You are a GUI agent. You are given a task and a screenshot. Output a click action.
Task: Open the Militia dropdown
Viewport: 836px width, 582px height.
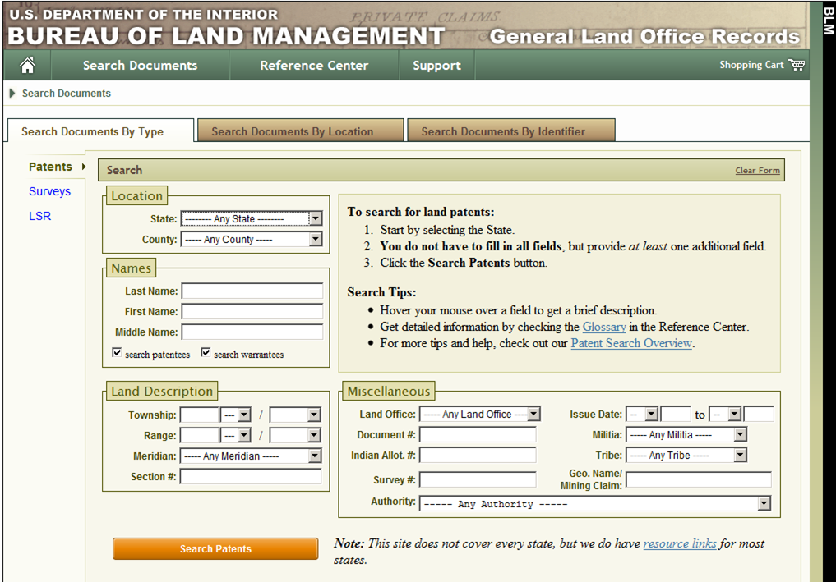(686, 435)
